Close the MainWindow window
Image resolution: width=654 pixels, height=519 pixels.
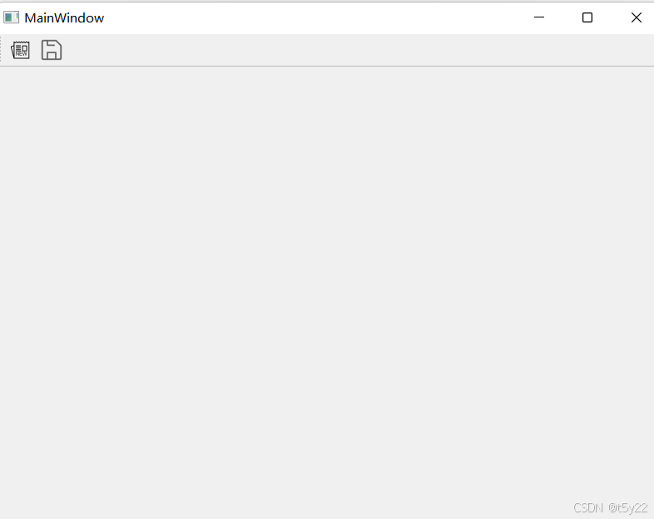click(x=636, y=17)
